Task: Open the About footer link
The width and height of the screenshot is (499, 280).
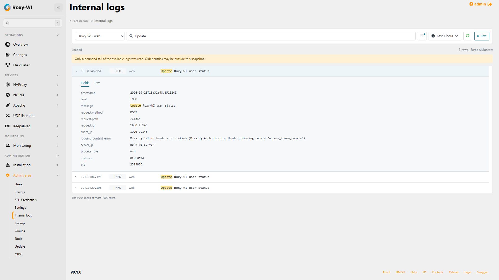Action: coord(386,272)
